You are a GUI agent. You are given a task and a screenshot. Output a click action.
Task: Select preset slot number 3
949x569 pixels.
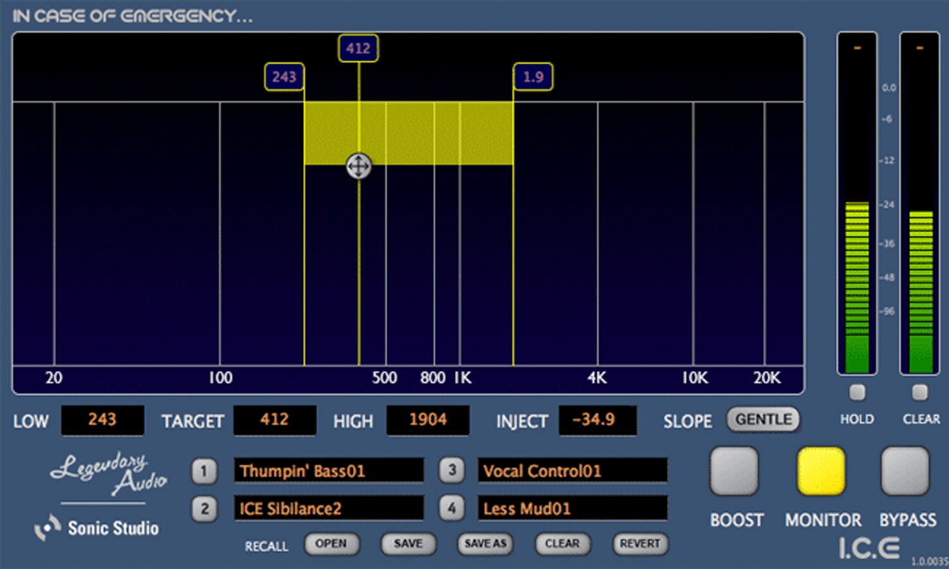(452, 470)
